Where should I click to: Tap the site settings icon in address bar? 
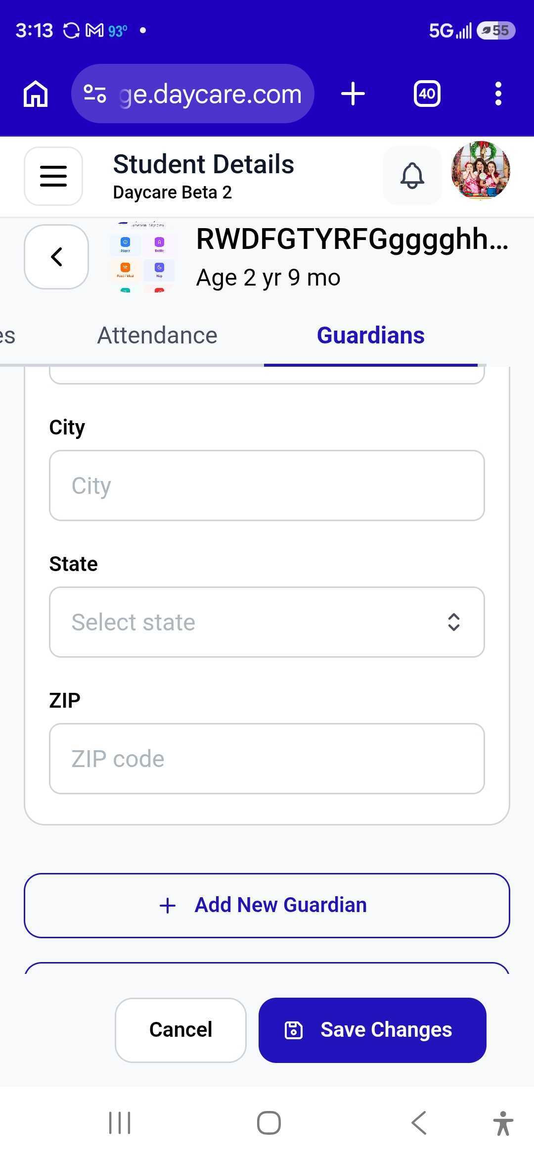point(95,94)
